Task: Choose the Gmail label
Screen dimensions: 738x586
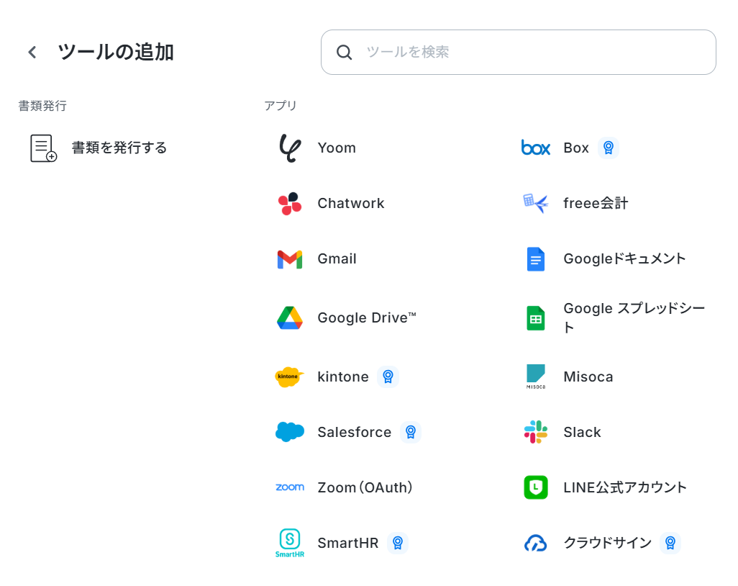Action: (337, 259)
